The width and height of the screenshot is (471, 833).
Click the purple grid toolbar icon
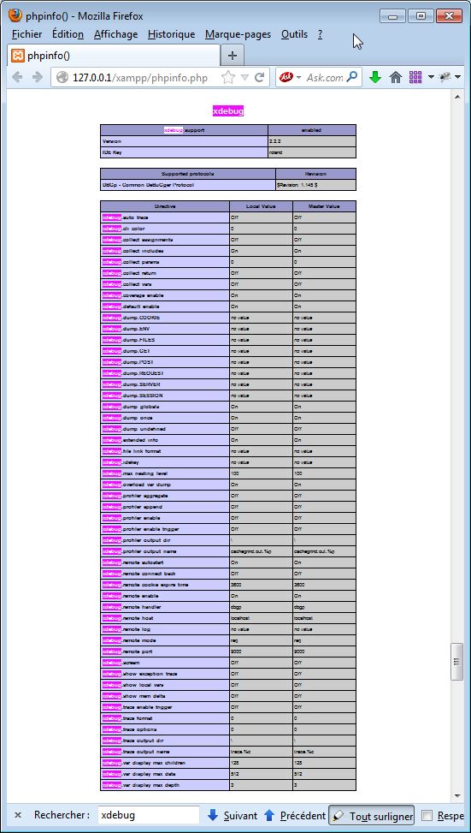[x=415, y=78]
